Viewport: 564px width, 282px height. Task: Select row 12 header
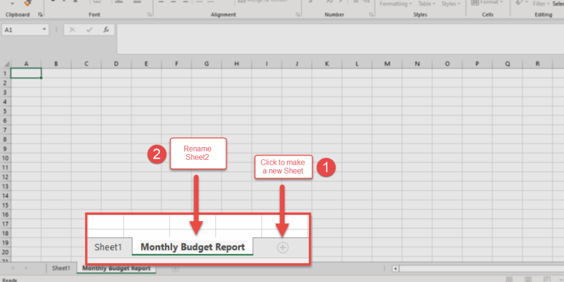pyautogui.click(x=6, y=177)
